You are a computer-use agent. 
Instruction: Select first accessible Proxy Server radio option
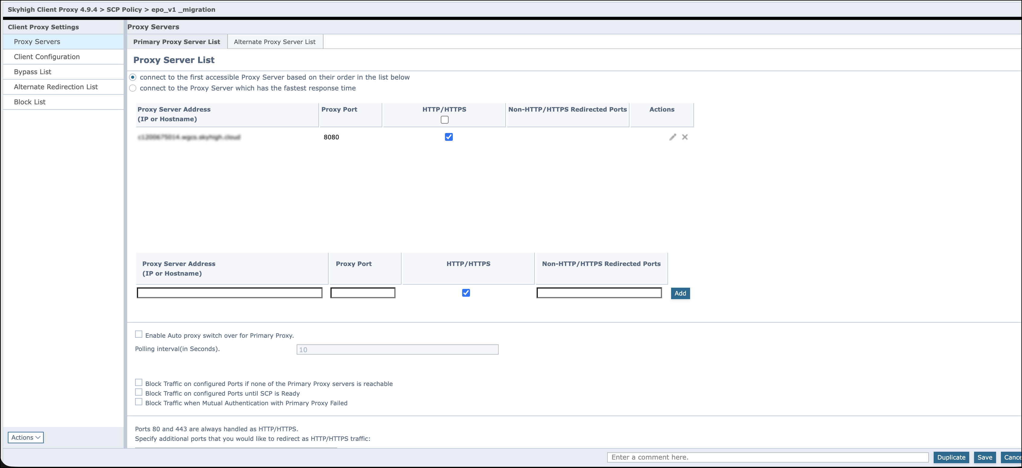tap(133, 77)
